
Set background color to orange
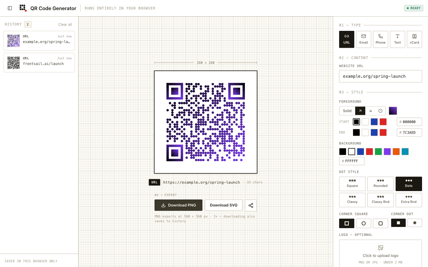pyautogui.click(x=396, y=152)
